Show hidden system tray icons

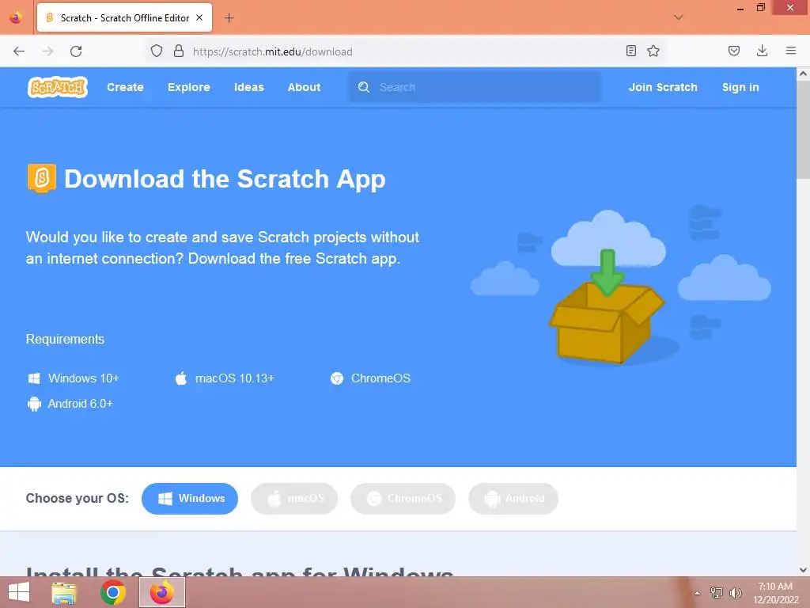click(698, 593)
